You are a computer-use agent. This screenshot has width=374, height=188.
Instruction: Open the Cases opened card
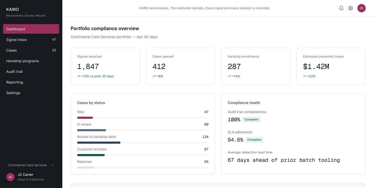pos(181,66)
